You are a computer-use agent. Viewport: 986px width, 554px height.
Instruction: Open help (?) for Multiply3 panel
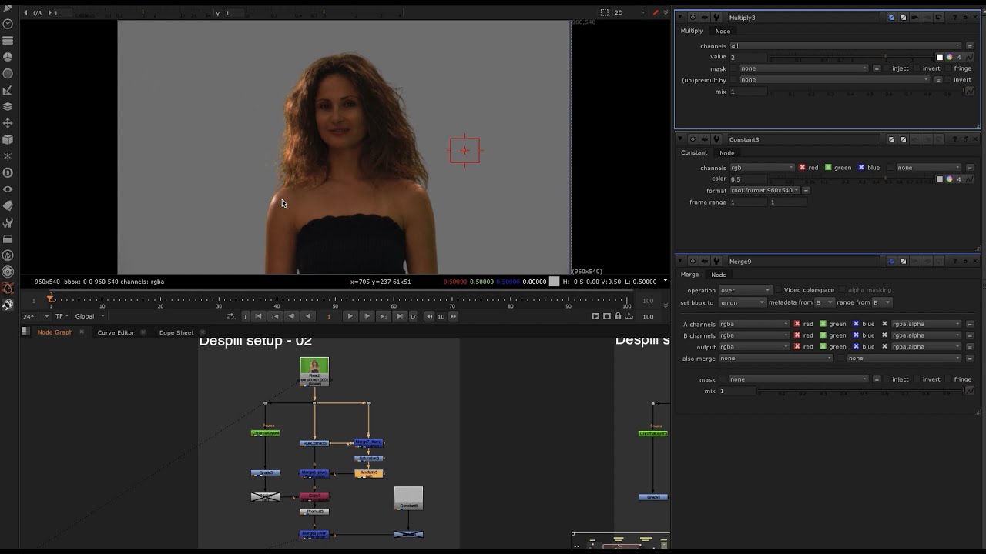click(x=954, y=17)
